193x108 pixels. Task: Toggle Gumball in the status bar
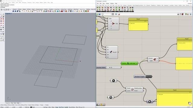coord(66,107)
